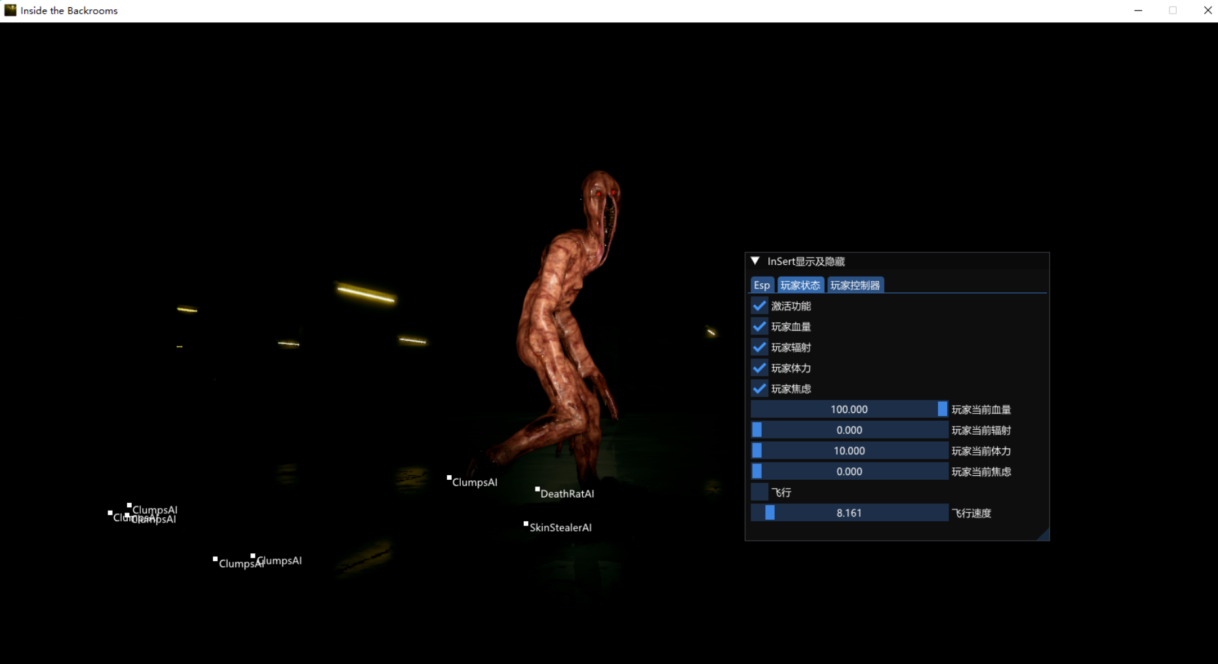
Task: Close the Inside the Backrooms window
Action: coord(1208,10)
